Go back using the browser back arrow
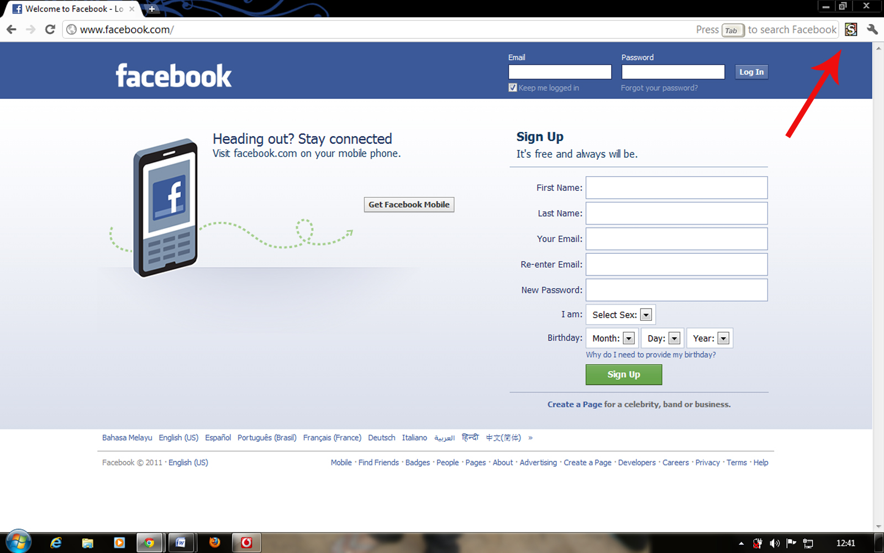 click(12, 29)
